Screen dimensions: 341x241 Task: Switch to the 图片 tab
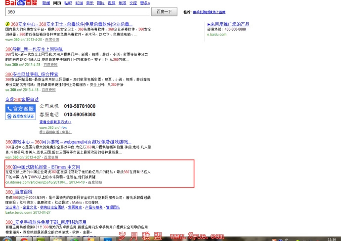101,3
